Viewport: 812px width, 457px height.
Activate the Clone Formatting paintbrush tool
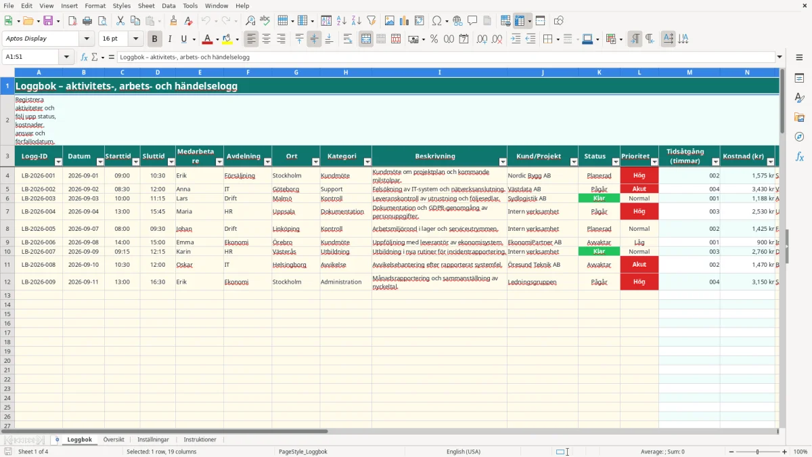tap(174, 21)
